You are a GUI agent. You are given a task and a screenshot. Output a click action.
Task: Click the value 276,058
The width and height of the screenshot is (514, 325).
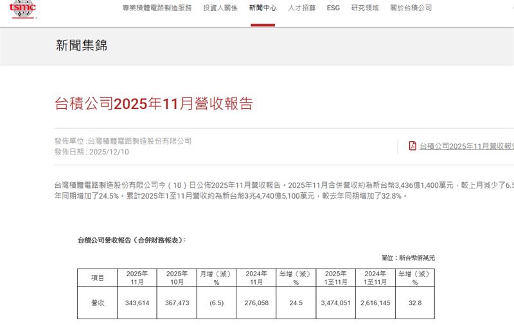coord(256,303)
